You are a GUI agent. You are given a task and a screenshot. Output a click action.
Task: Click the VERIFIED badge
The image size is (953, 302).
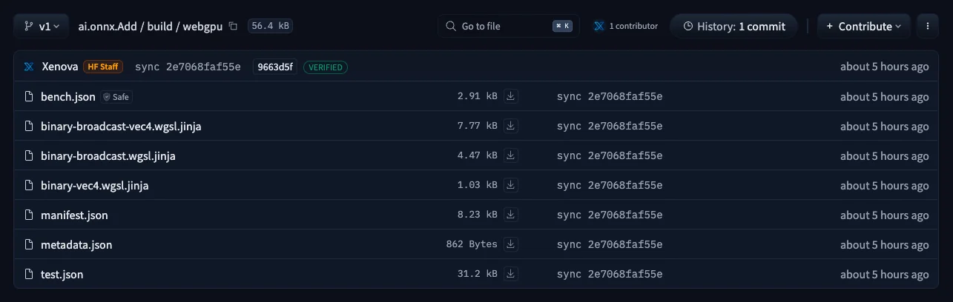point(326,67)
